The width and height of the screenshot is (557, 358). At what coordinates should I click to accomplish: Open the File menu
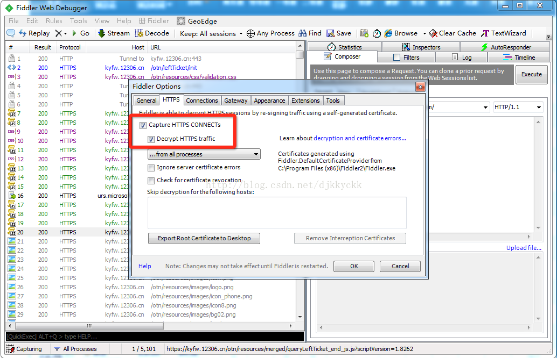13,21
